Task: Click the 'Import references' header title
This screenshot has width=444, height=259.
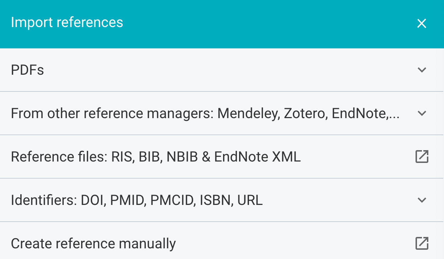Action: (67, 22)
